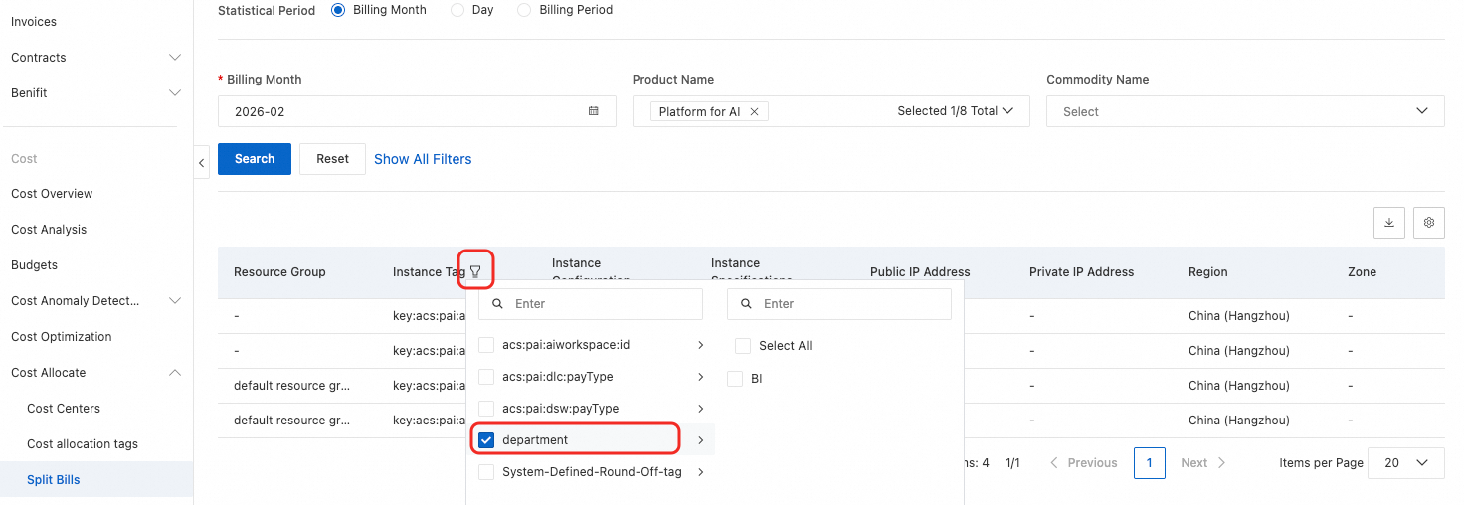This screenshot has height=505, width=1464.
Task: Go to the previous page arrow
Action: (x=1055, y=463)
